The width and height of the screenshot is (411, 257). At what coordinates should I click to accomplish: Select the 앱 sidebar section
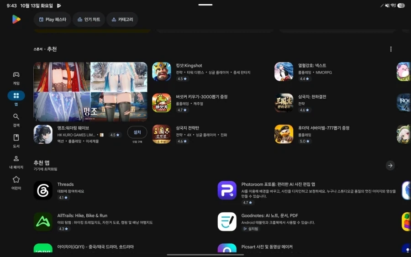coord(16,99)
